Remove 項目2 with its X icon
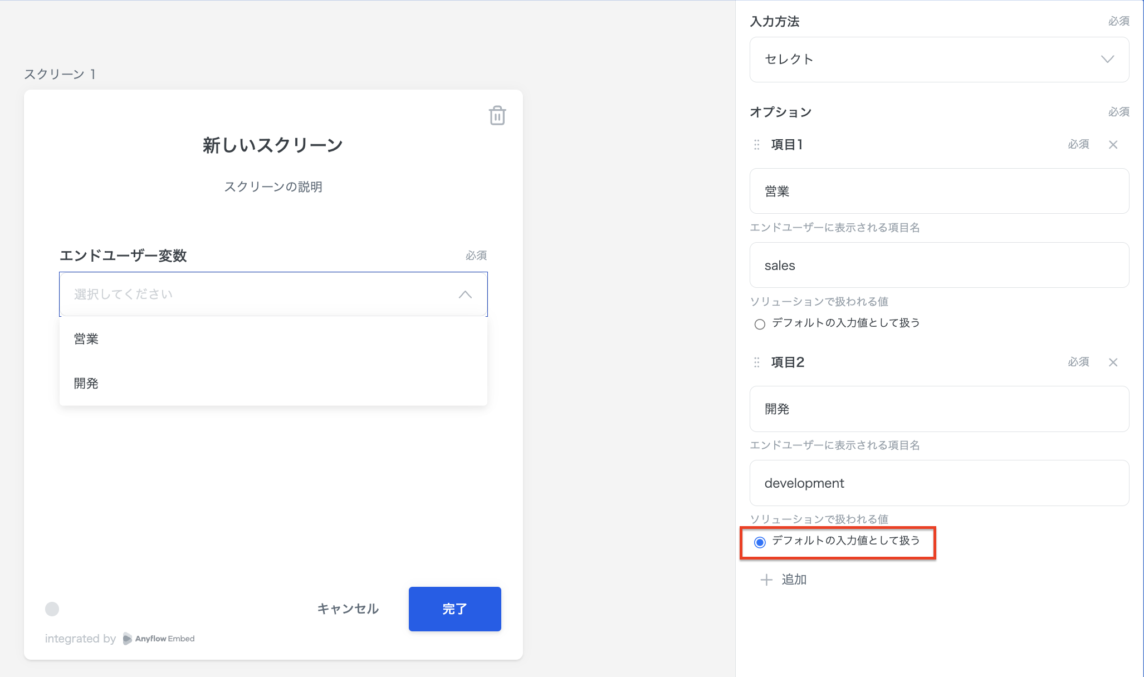The image size is (1144, 677). 1113,362
